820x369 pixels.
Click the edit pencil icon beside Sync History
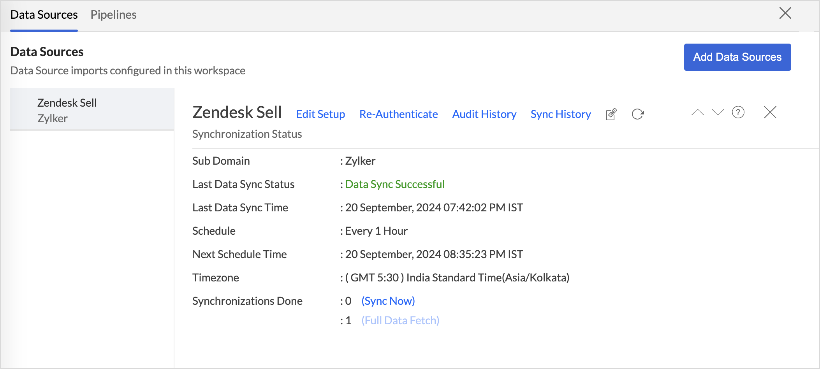[611, 114]
